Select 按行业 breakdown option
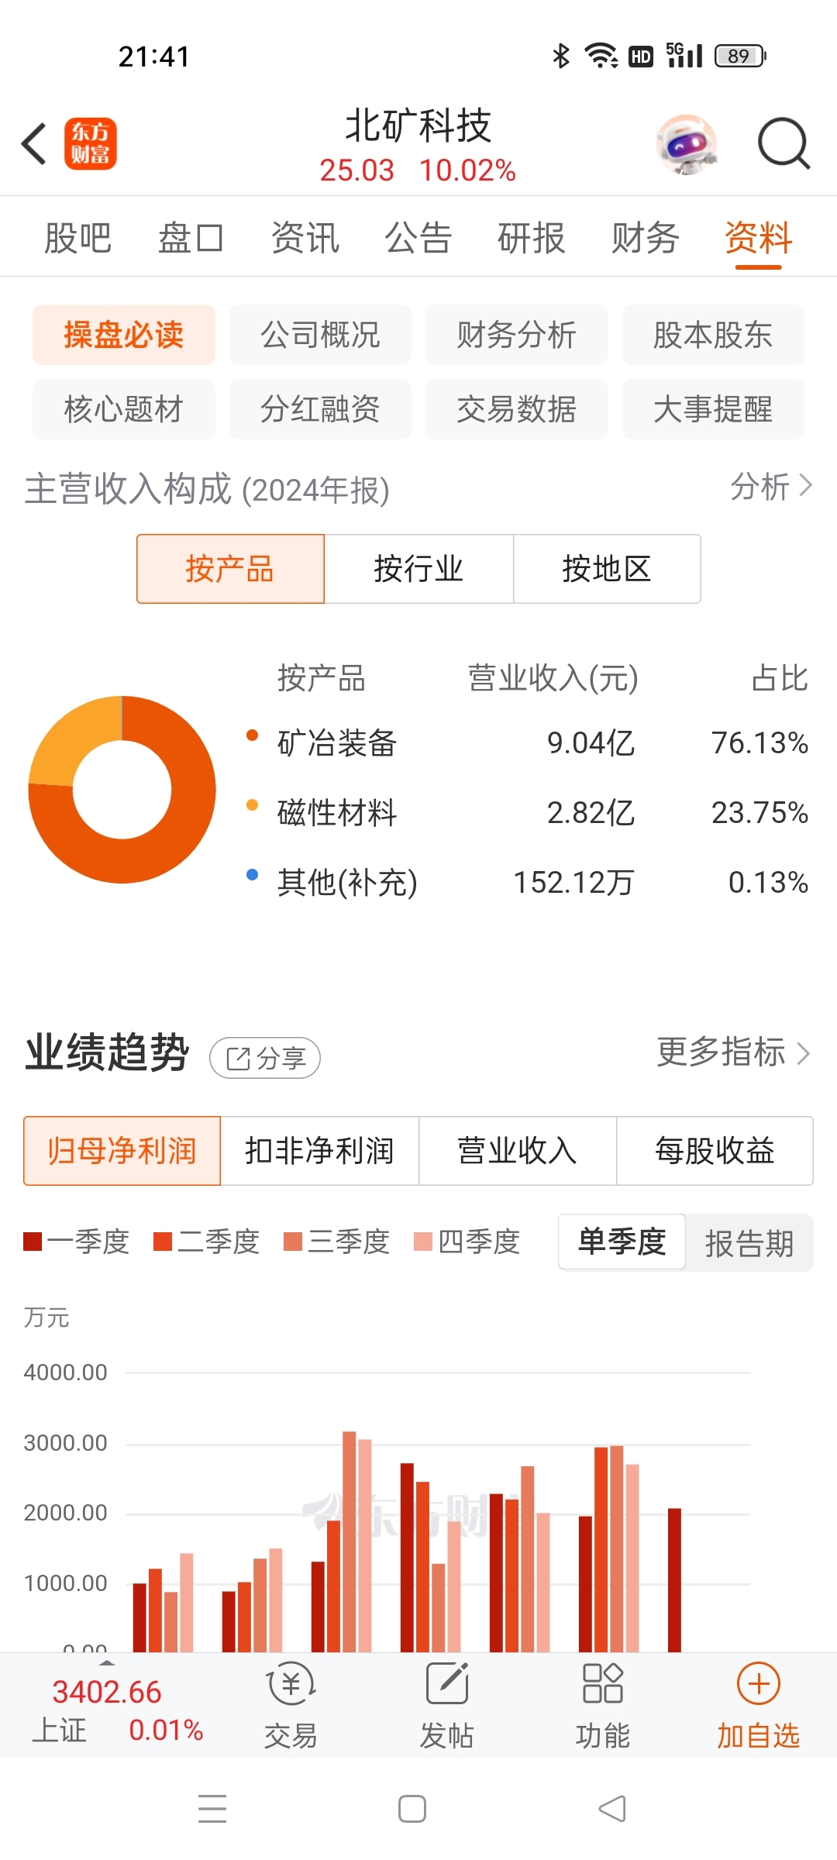The height and width of the screenshot is (1860, 837). coord(418,569)
